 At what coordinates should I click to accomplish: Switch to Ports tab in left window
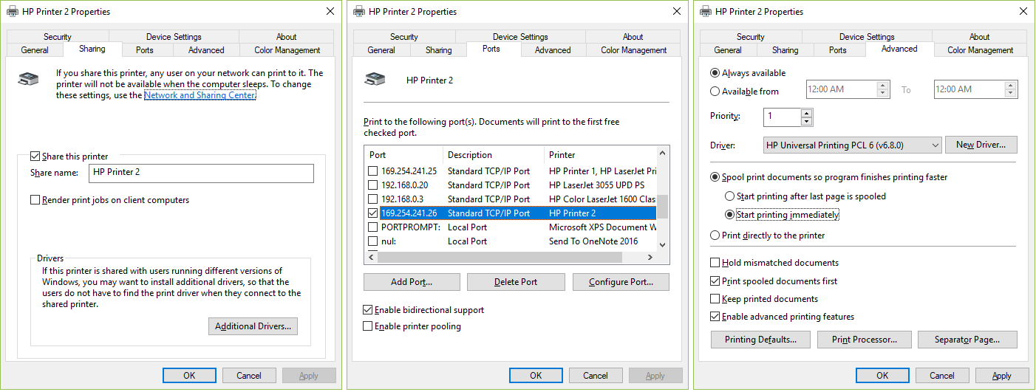pos(145,50)
